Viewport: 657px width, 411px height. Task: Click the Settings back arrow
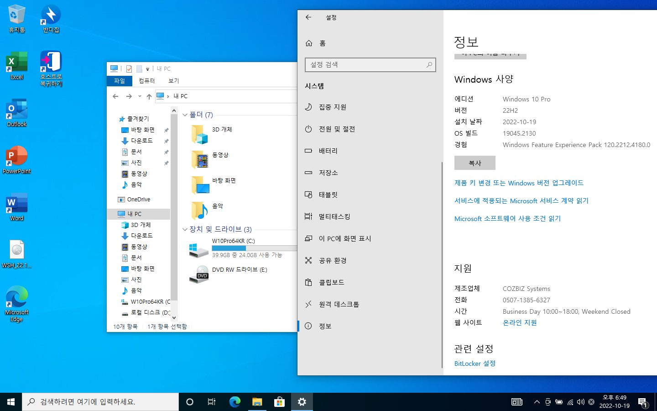[308, 17]
